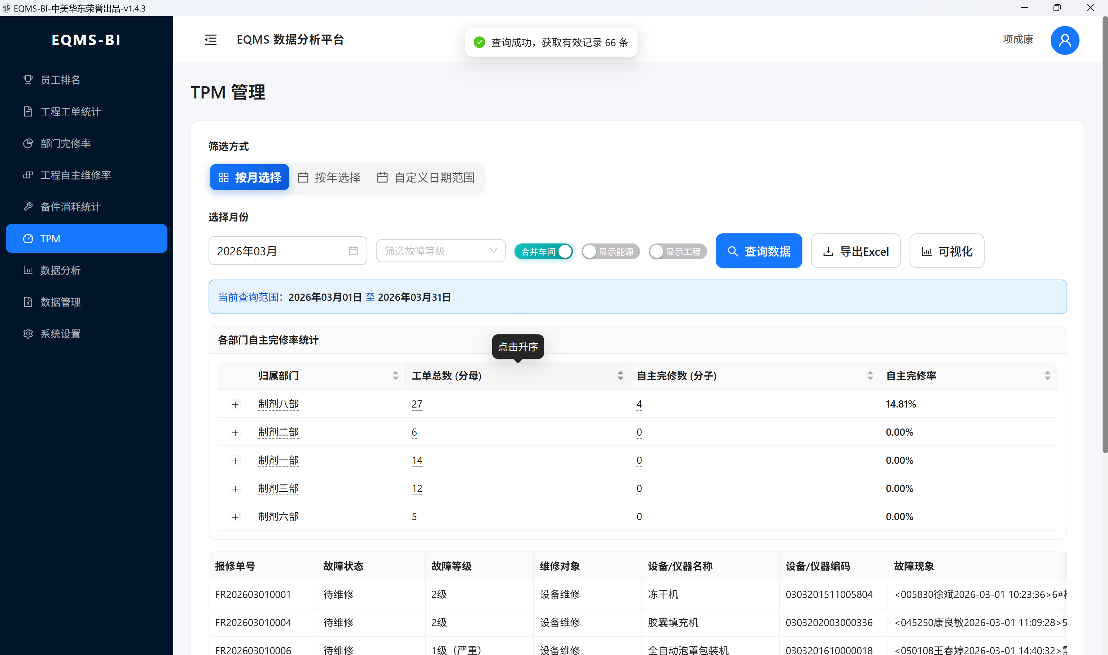Open the 可视化 chart button
This screenshot has height=655, width=1108.
(947, 251)
